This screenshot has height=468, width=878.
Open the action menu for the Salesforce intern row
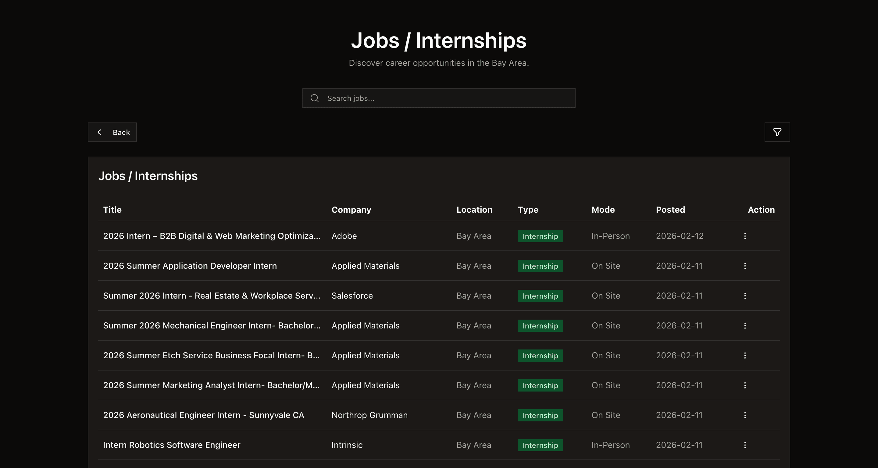click(745, 296)
